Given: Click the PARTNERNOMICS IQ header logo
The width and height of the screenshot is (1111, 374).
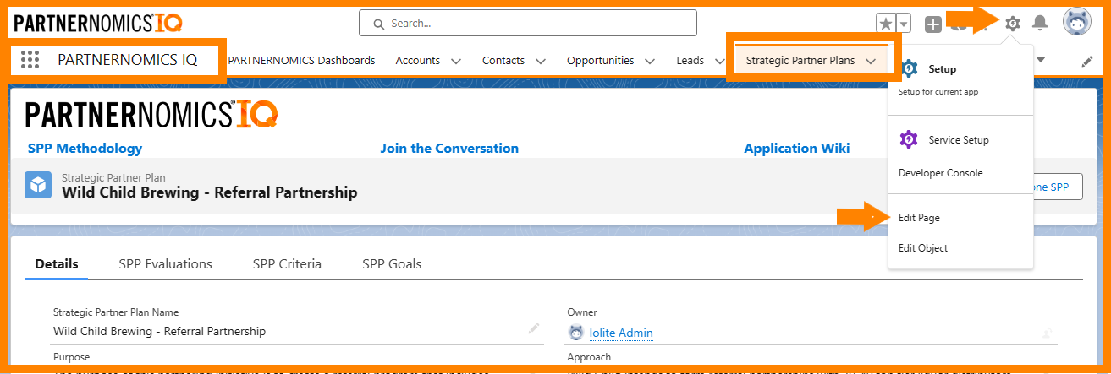Looking at the screenshot, I should [x=98, y=22].
